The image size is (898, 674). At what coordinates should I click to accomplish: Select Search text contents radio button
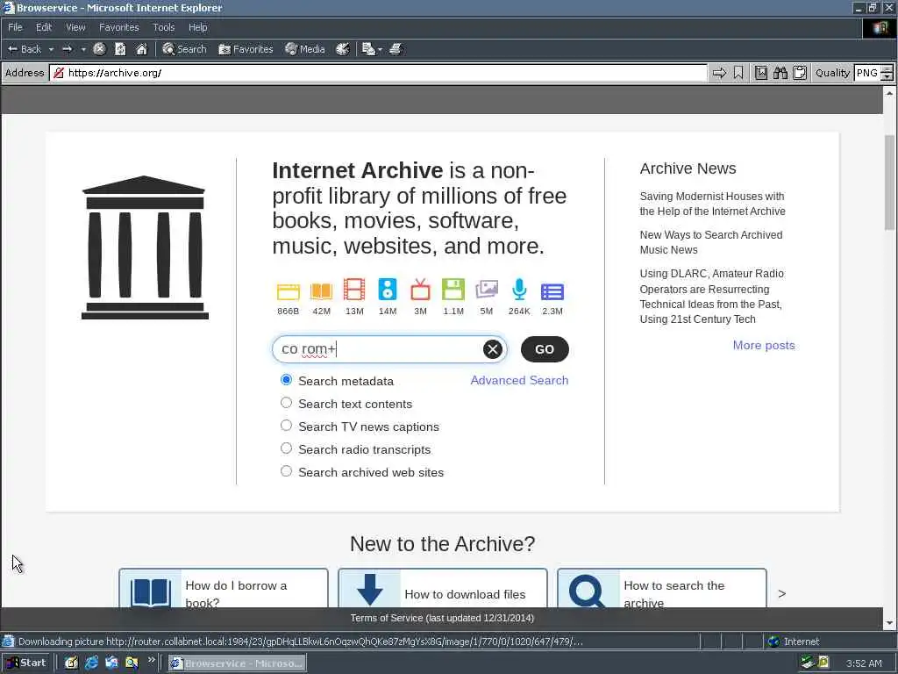(x=287, y=403)
